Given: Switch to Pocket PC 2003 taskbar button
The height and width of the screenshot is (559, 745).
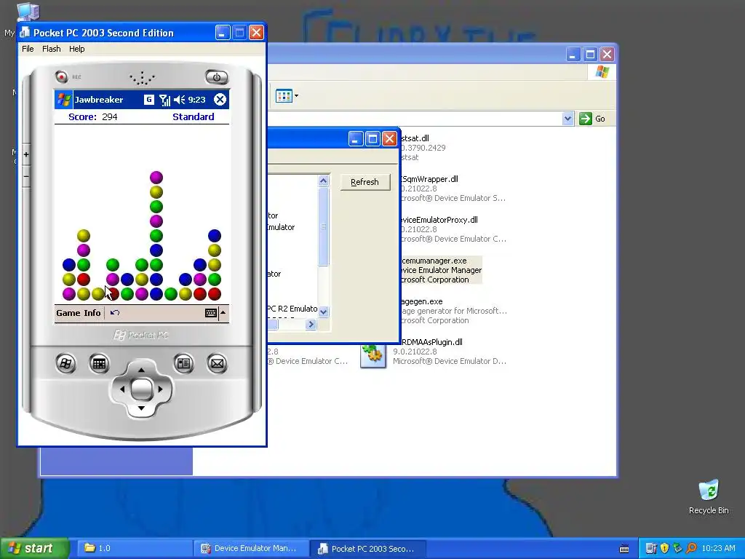Looking at the screenshot, I should point(367,549).
